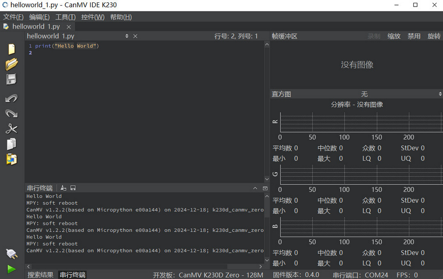This screenshot has width=443, height=279.
Task: Click the 帧缓冲区 panel title
Action: (x=285, y=36)
